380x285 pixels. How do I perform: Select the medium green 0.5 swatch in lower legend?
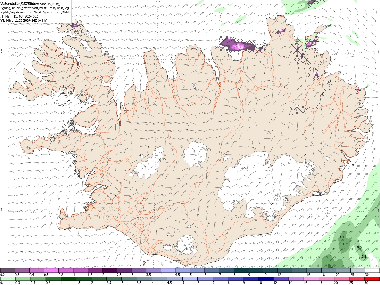(38, 279)
